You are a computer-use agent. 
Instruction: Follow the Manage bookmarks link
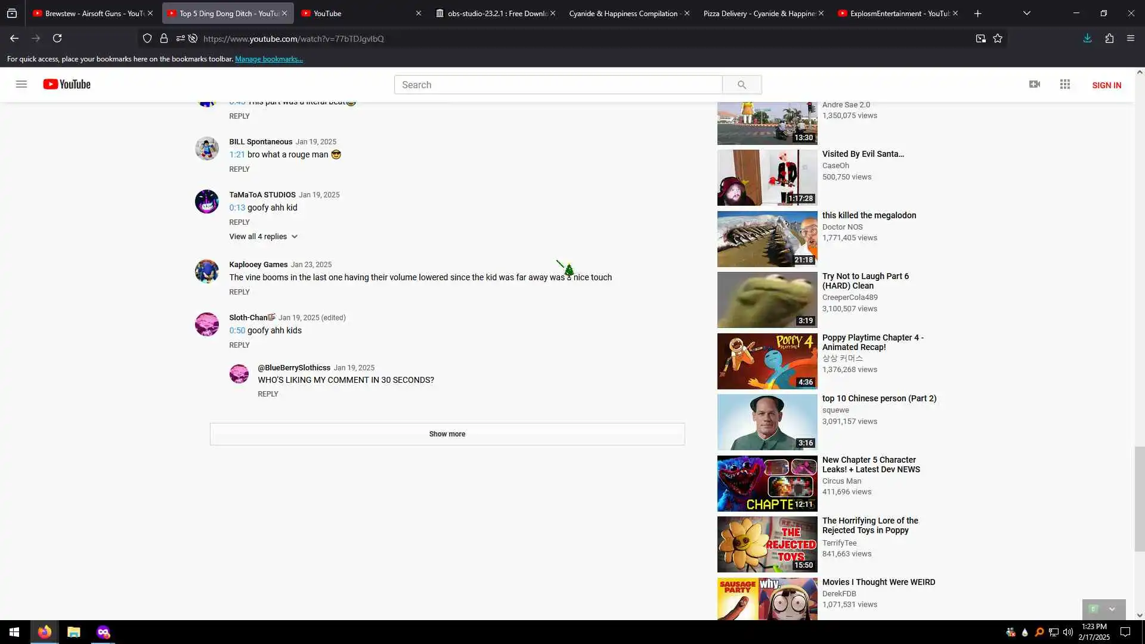tap(269, 59)
